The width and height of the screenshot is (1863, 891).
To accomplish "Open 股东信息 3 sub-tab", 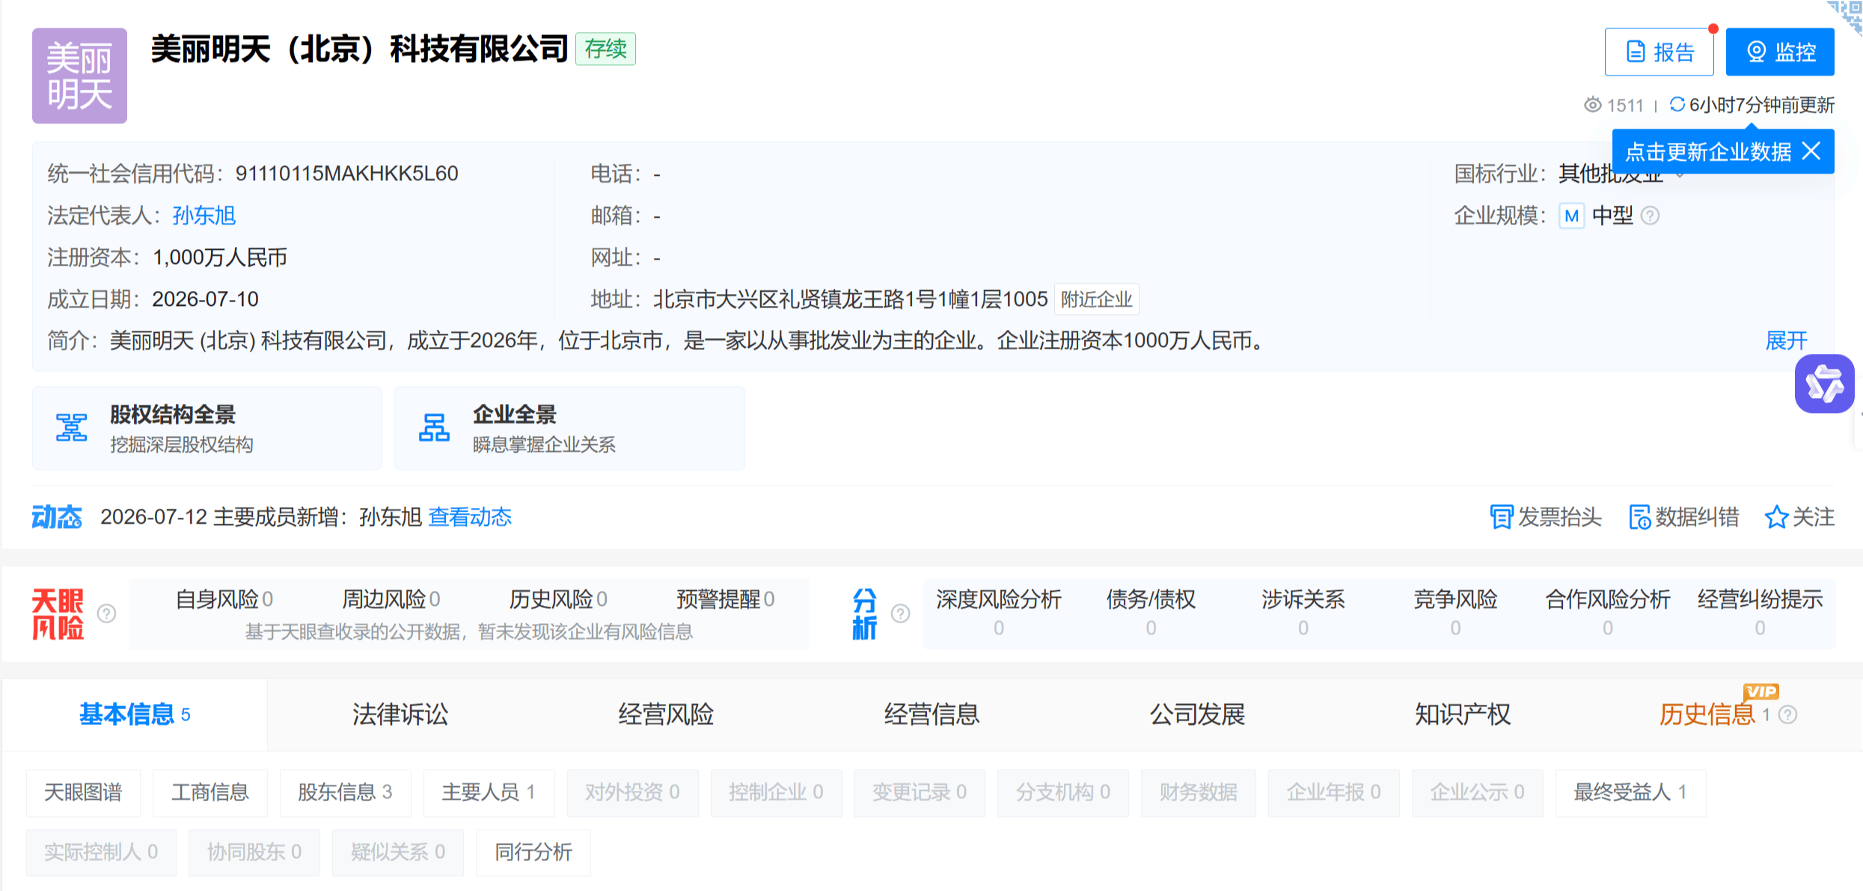I will pos(345,792).
